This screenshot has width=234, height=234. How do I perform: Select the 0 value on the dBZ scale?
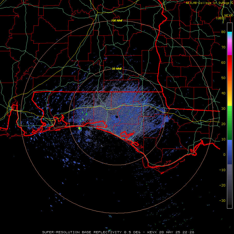(224, 155)
